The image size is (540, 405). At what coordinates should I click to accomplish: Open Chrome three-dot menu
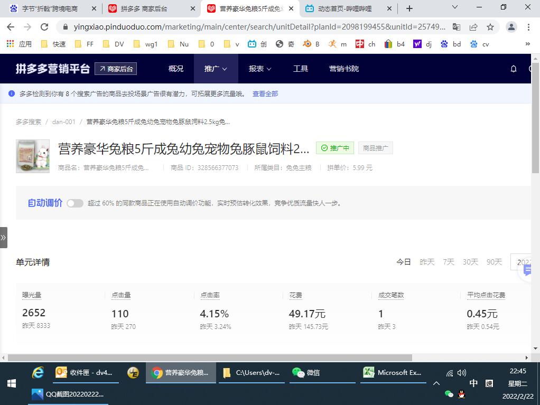[x=528, y=27]
